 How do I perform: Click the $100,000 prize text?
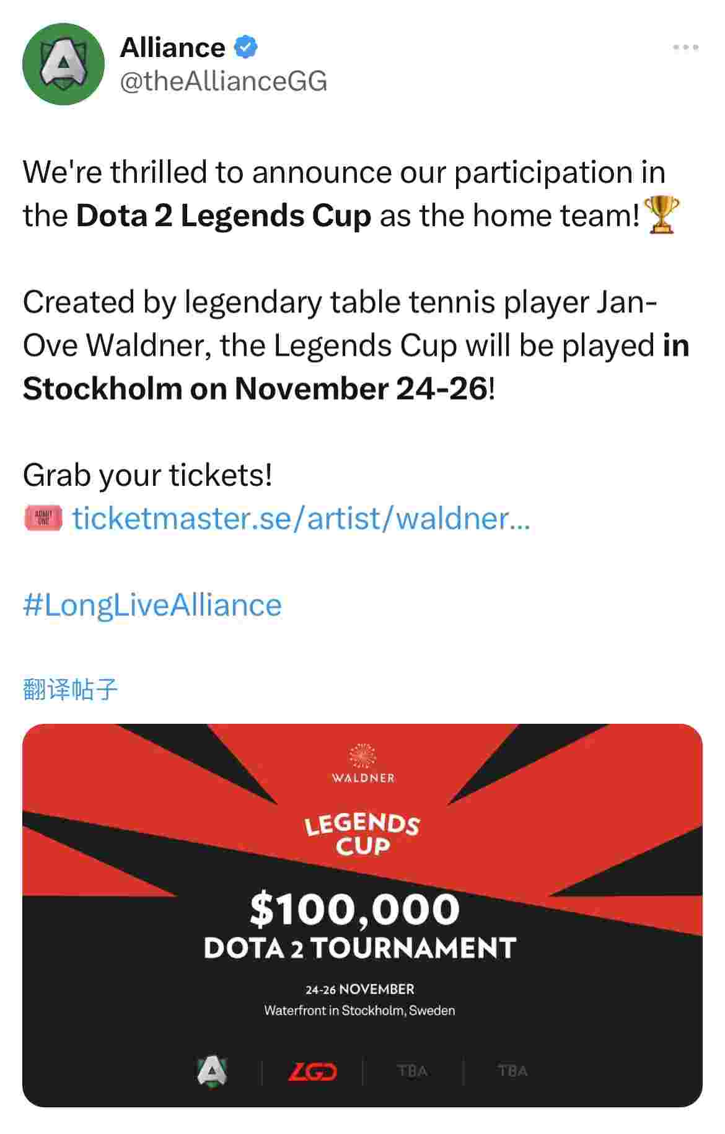(x=355, y=908)
